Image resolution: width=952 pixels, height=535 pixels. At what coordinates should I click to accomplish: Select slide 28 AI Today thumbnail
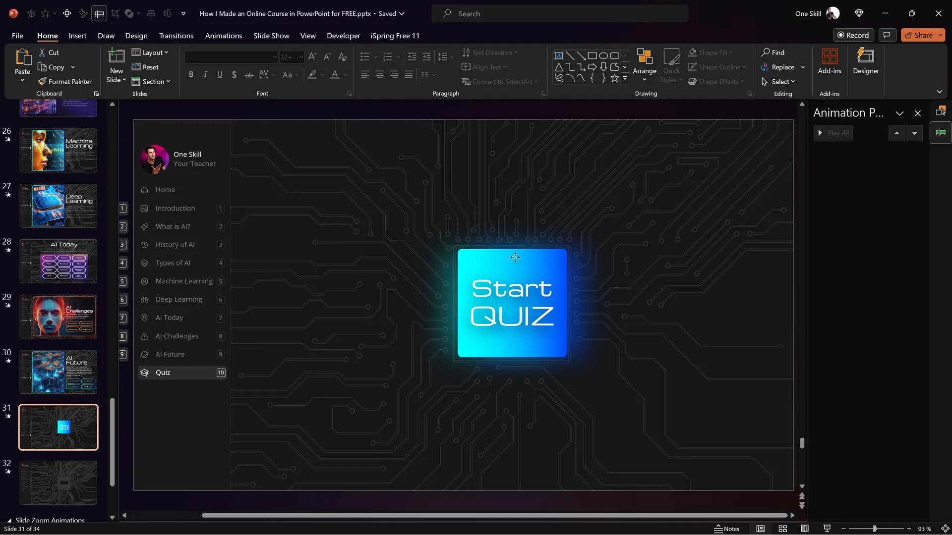(x=59, y=261)
